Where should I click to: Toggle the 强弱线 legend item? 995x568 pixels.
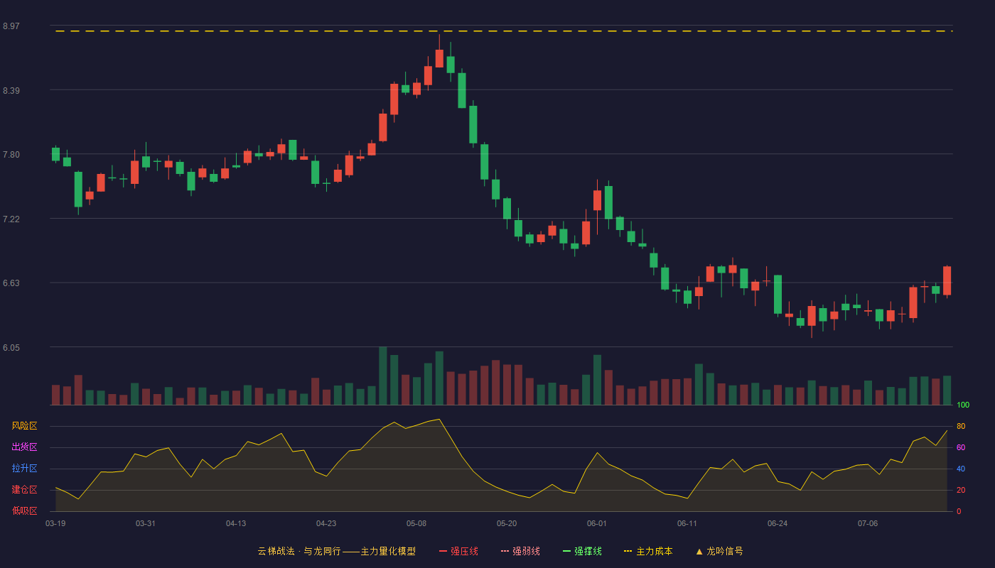[x=520, y=551]
